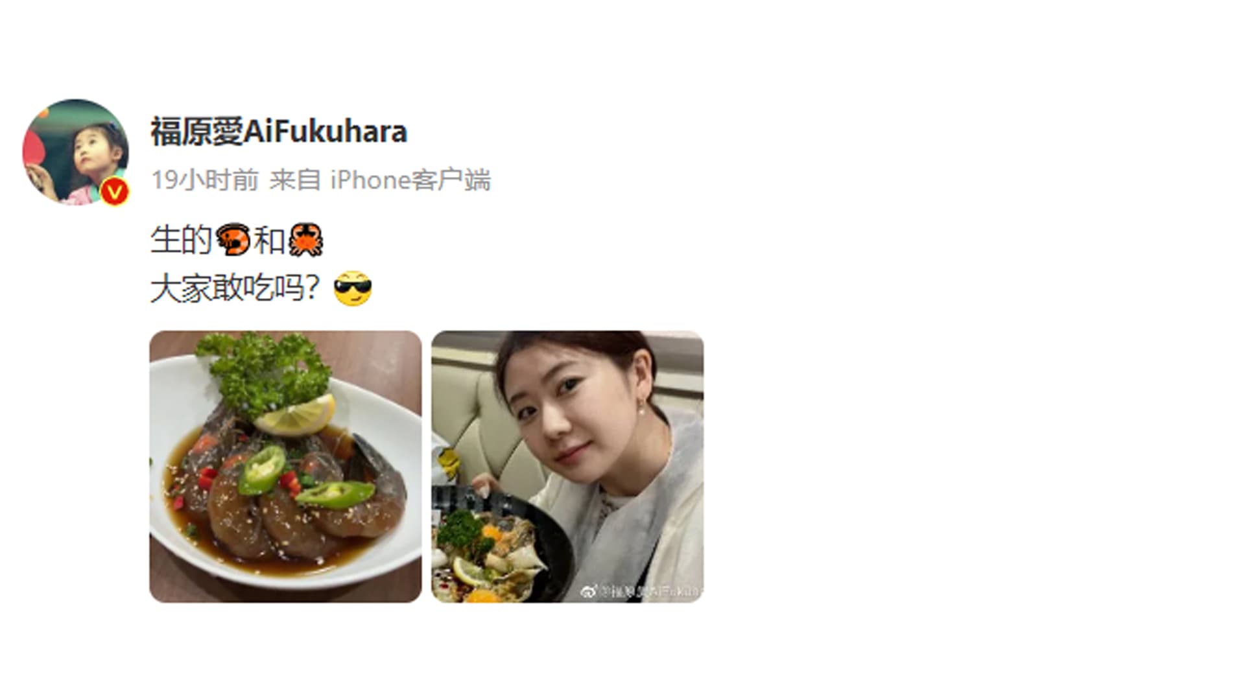Click the watermark username text on the selfie photo

(x=651, y=591)
